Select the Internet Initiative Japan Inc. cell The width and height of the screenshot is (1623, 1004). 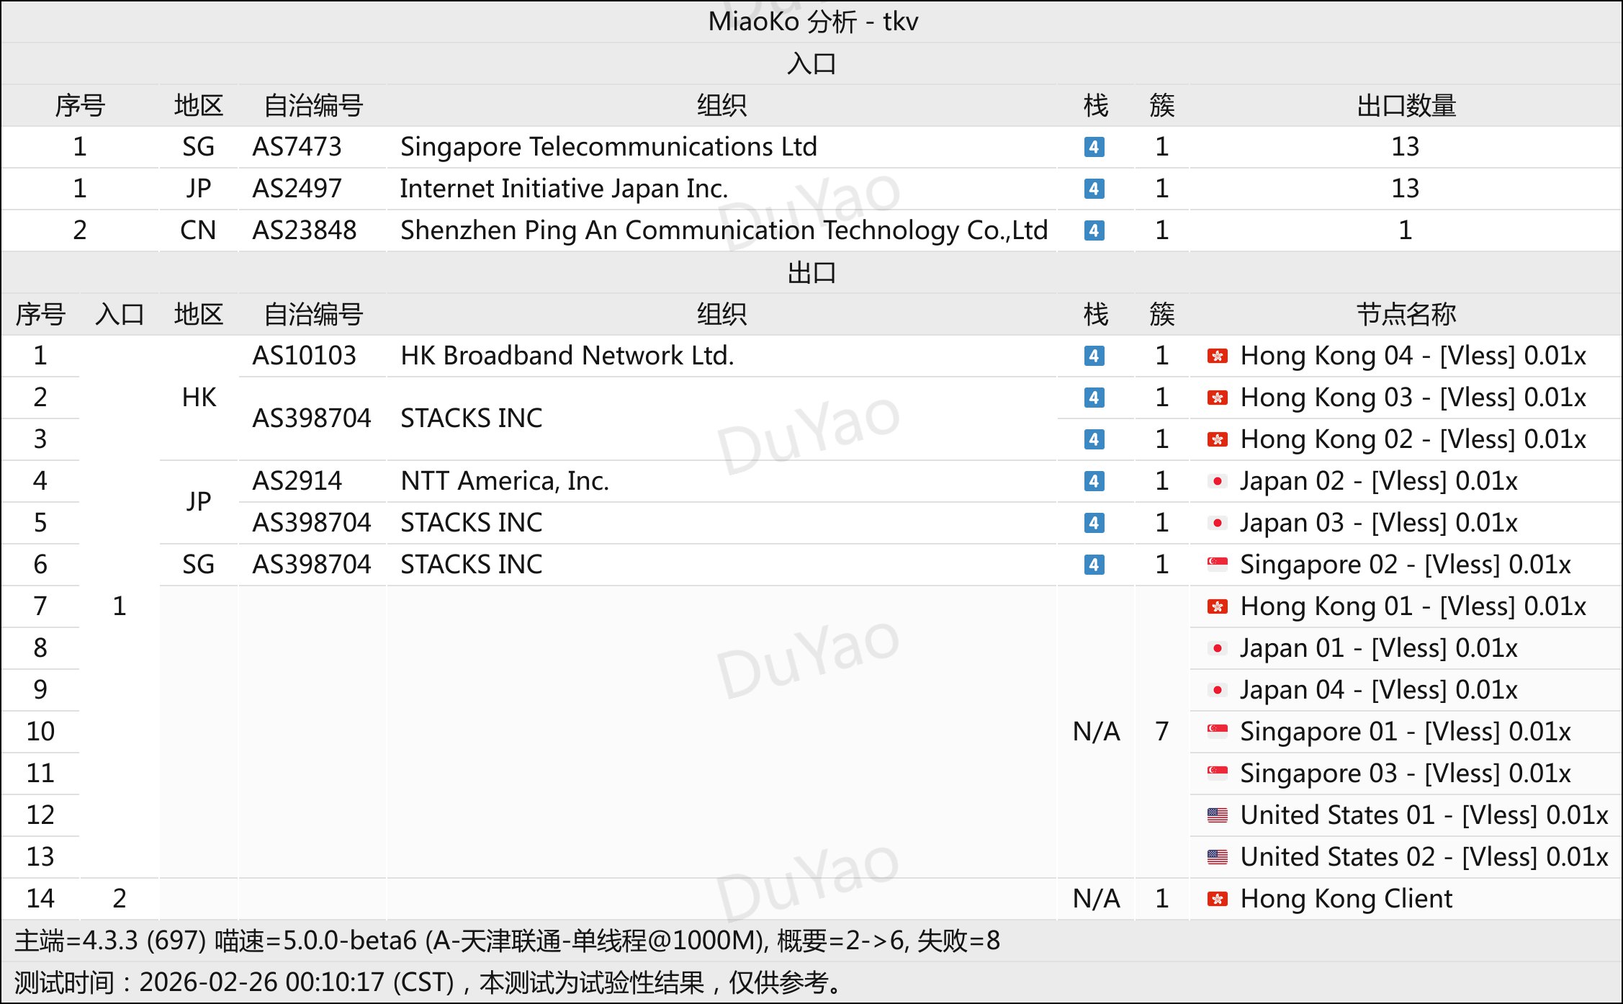click(564, 189)
